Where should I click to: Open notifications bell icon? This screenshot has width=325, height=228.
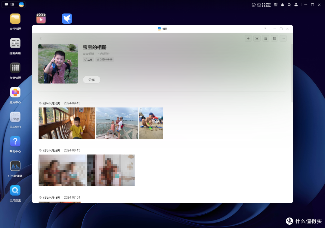(282, 5)
